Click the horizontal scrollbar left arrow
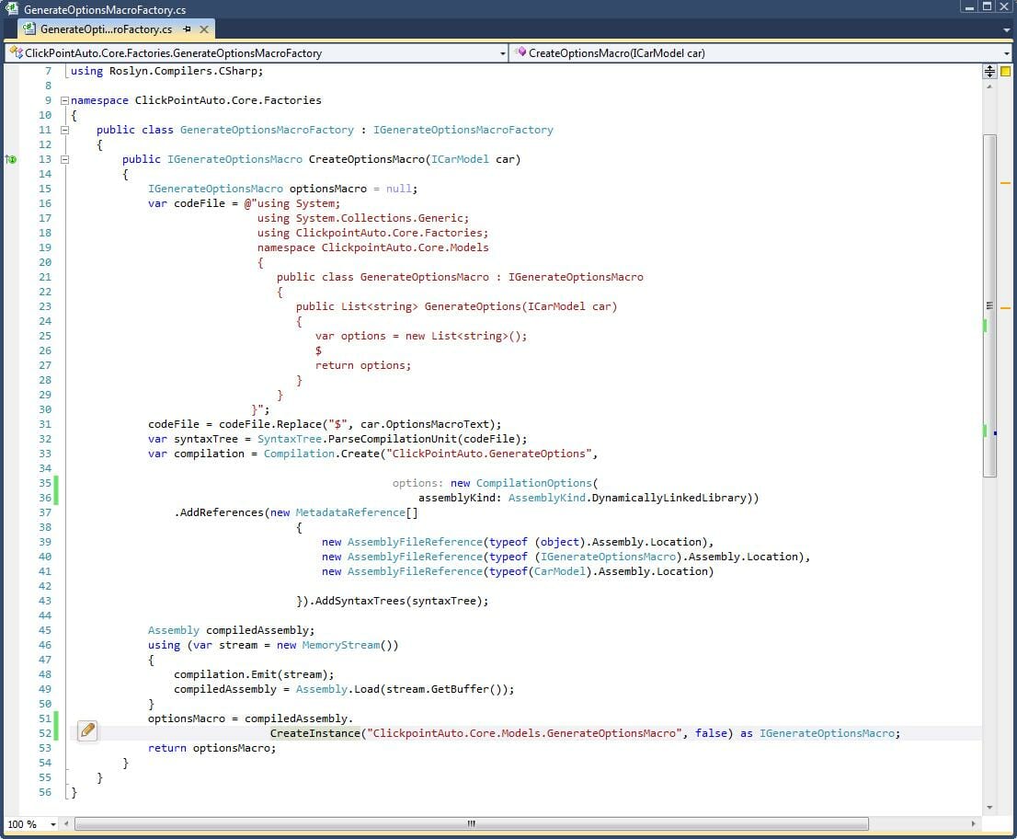 pyautogui.click(x=66, y=824)
